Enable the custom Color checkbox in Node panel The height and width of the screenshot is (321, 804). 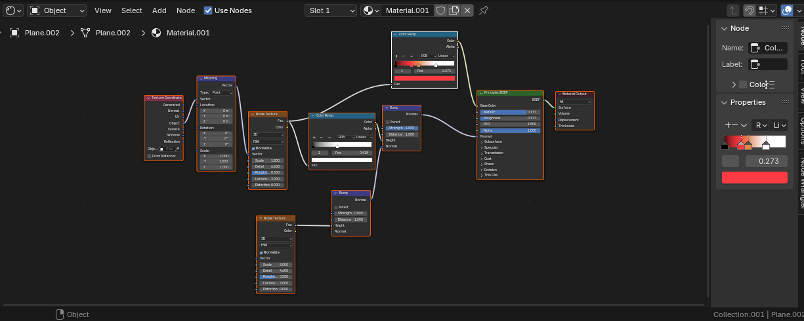point(743,85)
